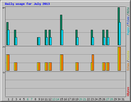This screenshot has height=102, width=131.
Task: Click the green "Hits" legend label
Action: point(128,10)
